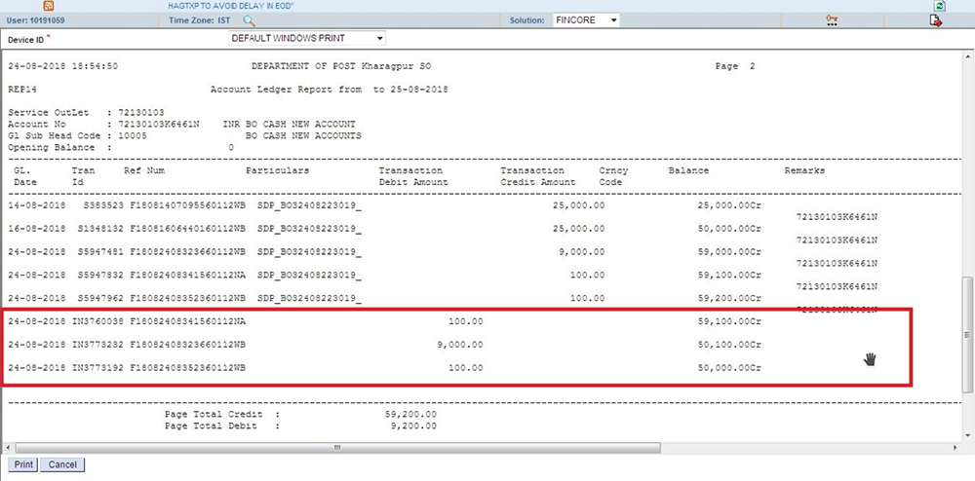The height and width of the screenshot is (481, 975).
Task: Open the Solution FINCORE dropdown
Action: (585, 19)
